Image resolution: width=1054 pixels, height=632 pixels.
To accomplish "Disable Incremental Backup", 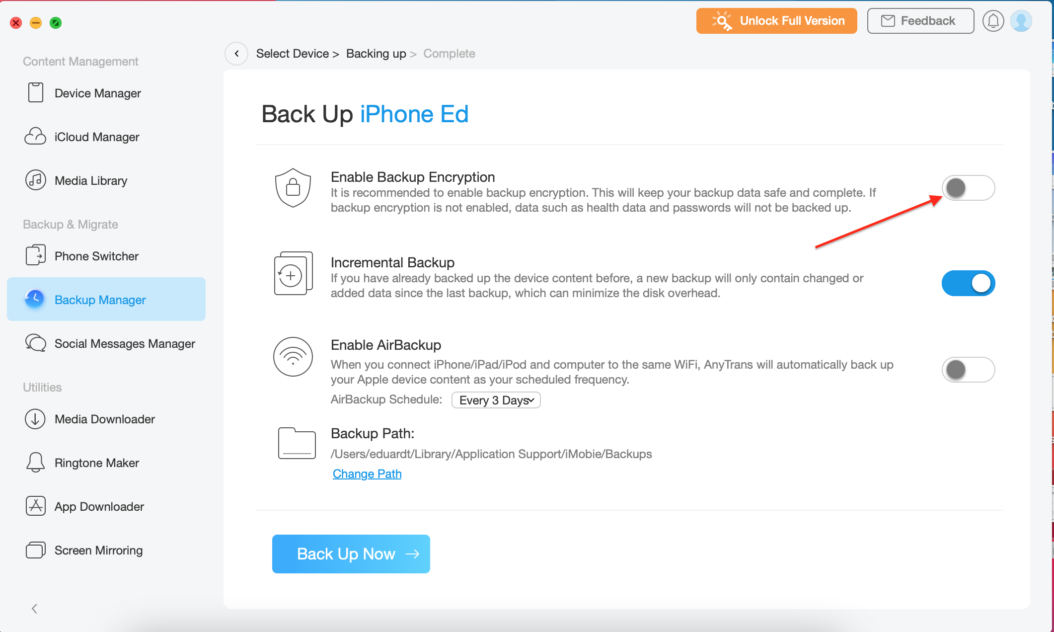I will 968,283.
